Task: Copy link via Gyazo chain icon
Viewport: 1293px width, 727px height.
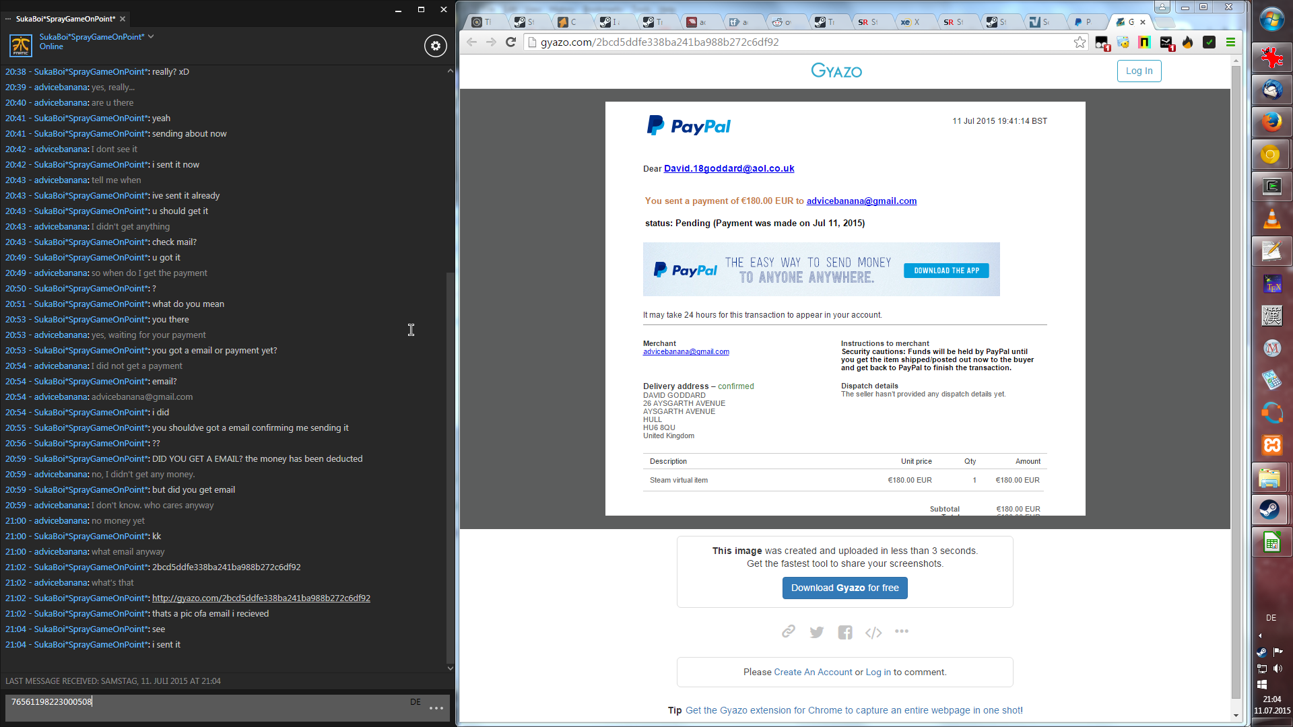Action: pos(788,631)
